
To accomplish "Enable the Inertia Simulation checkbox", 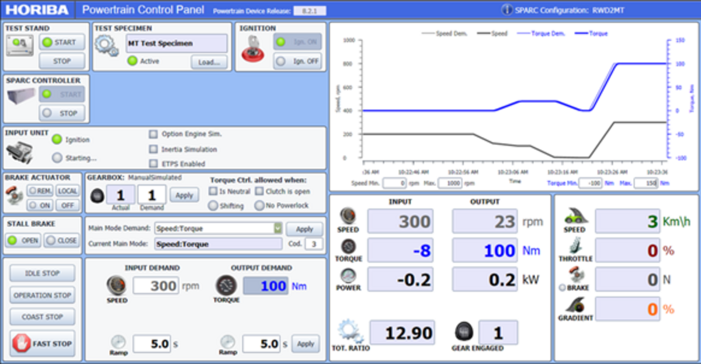I will tap(153, 149).
